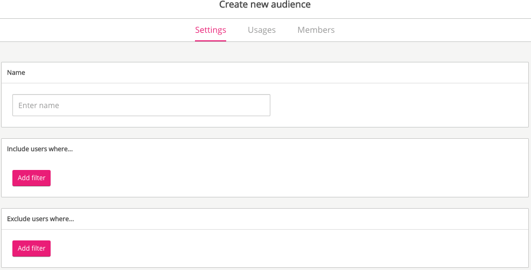
Task: Click the Name section label
Action: (x=16, y=73)
